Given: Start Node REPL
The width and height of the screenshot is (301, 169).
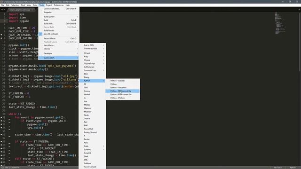Looking at the screenshot, I should coord(92,115).
